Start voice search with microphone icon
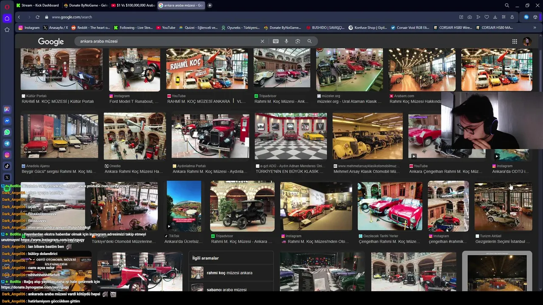Screen dimensions: 543x305 pyautogui.click(x=286, y=41)
